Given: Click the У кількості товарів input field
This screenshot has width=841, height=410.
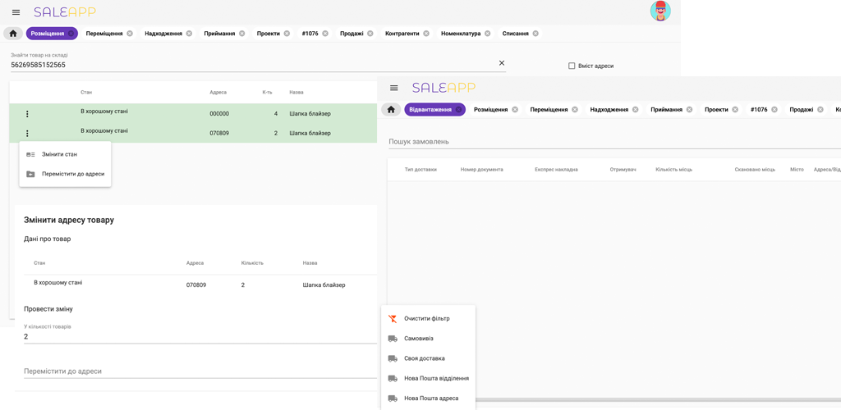Looking at the screenshot, I should click(x=200, y=337).
